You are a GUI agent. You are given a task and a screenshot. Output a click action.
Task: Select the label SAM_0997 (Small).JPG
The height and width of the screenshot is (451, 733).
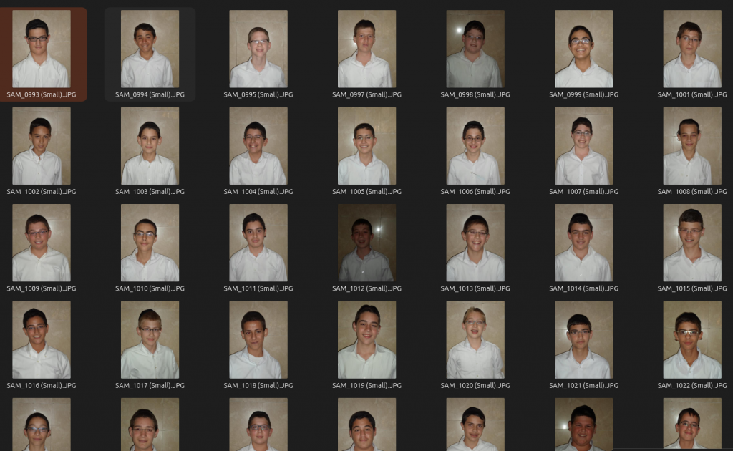tap(366, 95)
